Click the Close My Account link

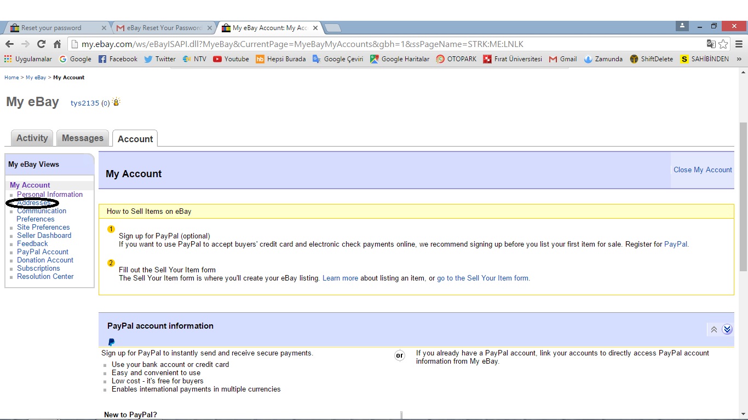(703, 170)
